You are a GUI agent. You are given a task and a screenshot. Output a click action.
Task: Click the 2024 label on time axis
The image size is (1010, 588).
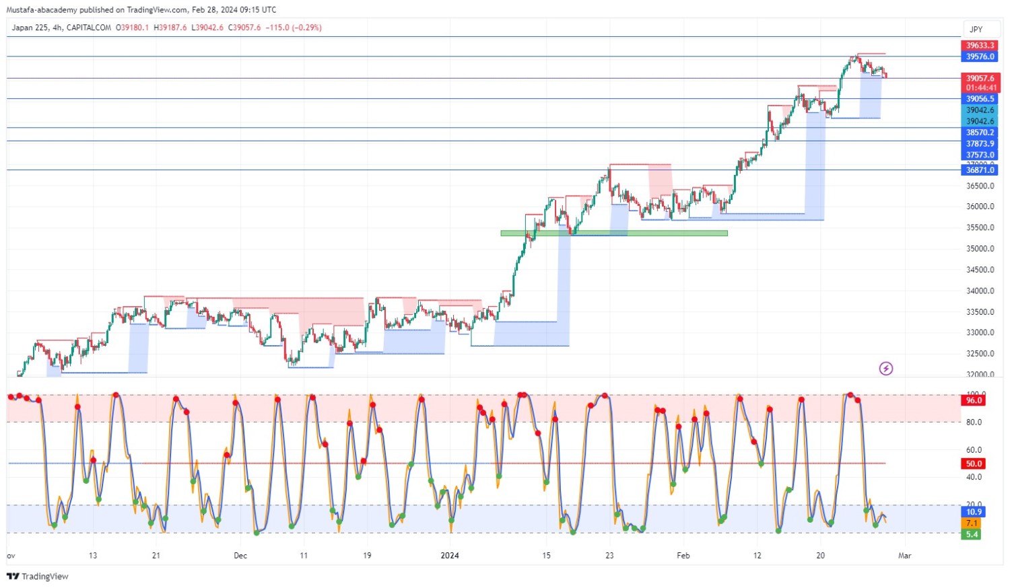point(449,556)
